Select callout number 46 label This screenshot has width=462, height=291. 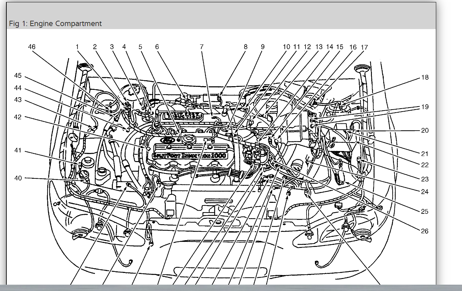31,47
